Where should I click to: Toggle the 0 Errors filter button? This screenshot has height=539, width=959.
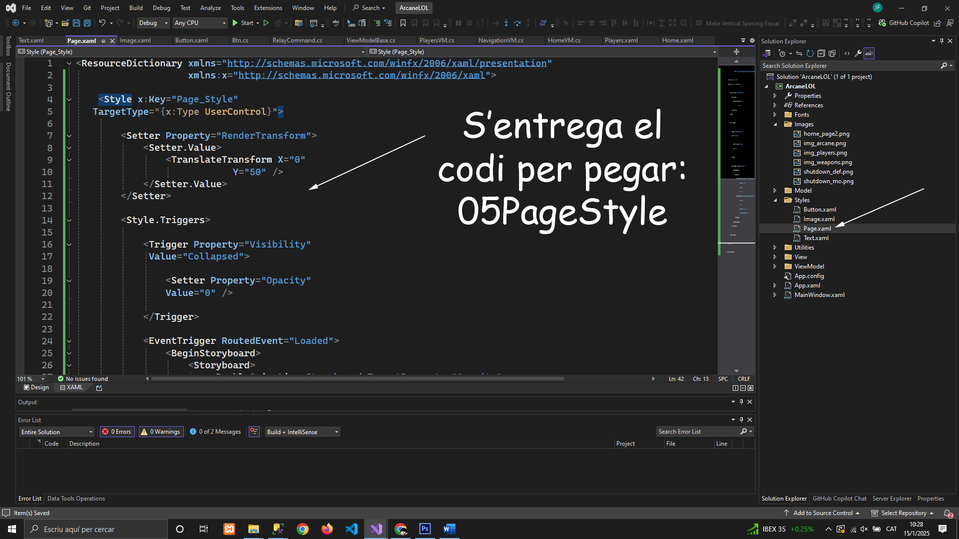pos(117,432)
